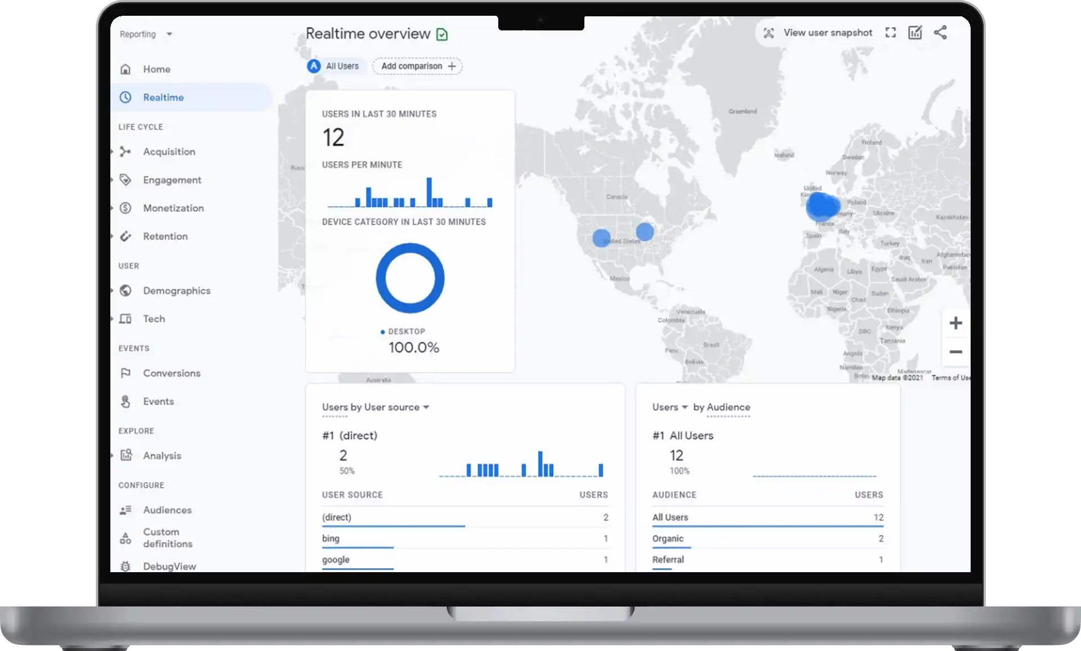
Task: Click the Monetization dollar icon
Action: tap(126, 208)
